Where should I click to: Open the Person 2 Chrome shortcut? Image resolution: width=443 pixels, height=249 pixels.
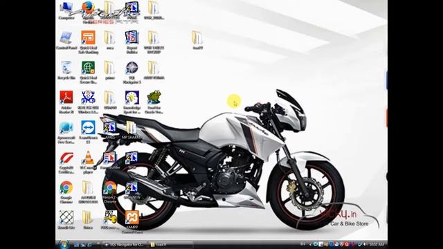point(110,192)
